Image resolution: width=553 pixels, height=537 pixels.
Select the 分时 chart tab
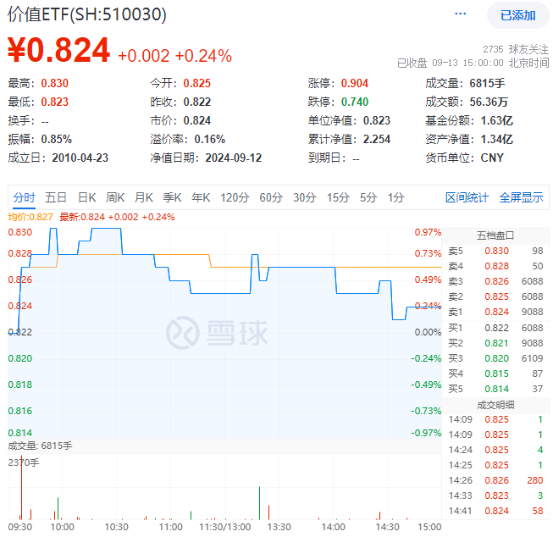[24, 197]
